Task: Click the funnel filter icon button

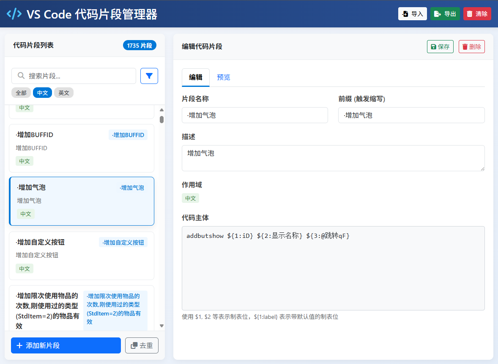Action: [149, 76]
